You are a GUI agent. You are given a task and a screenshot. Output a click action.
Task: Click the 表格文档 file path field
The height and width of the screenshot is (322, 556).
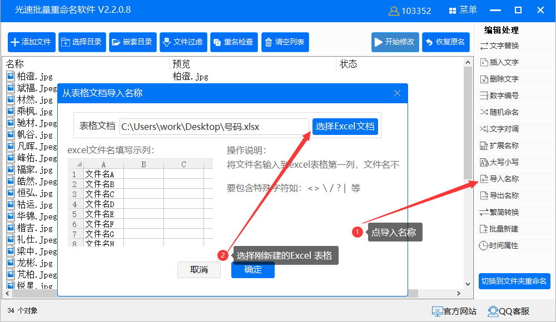(x=214, y=127)
